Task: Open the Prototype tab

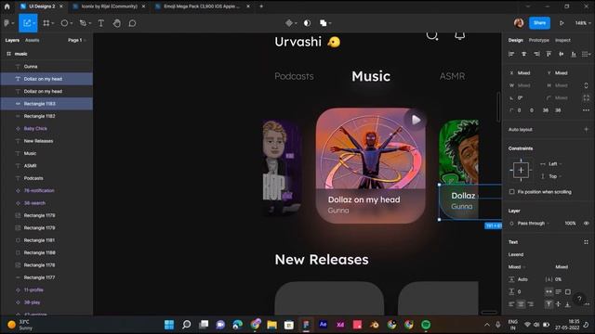Action: tap(539, 40)
